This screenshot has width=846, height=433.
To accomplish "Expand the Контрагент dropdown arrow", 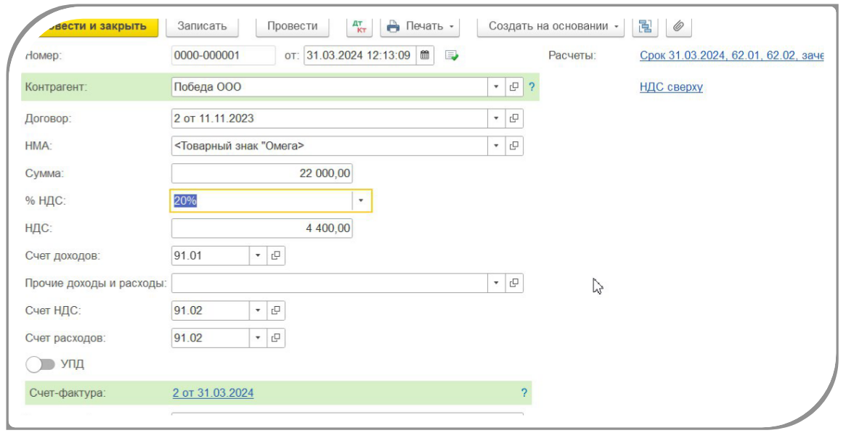I will point(496,87).
